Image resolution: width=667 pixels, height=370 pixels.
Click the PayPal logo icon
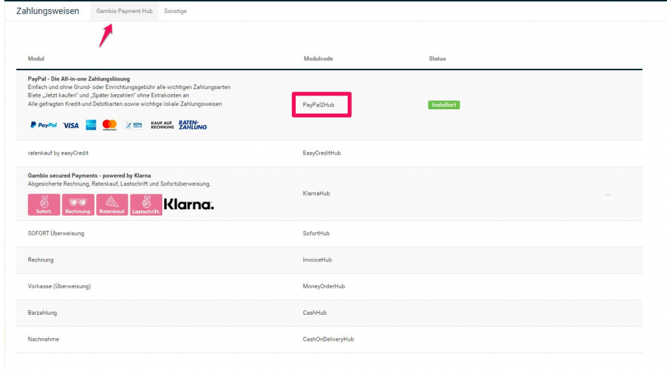pos(44,125)
